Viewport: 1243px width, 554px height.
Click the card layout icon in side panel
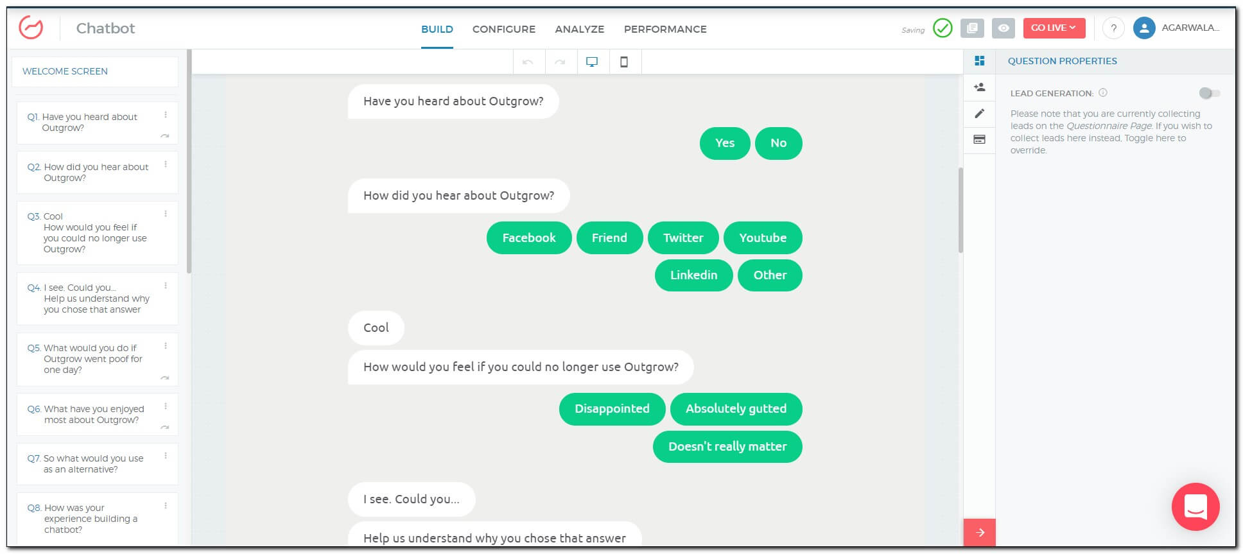coord(979,140)
